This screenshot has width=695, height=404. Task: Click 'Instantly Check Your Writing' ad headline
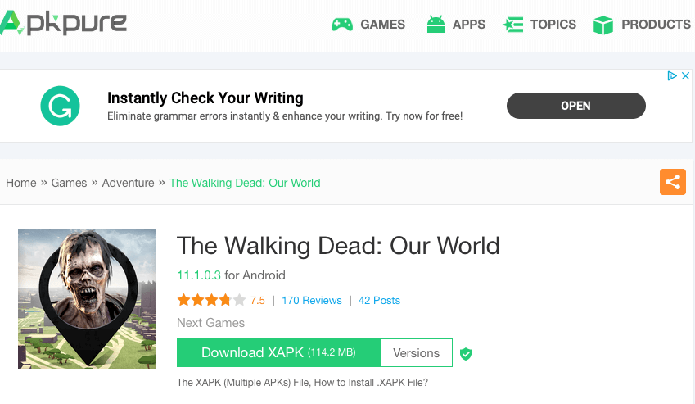point(205,98)
